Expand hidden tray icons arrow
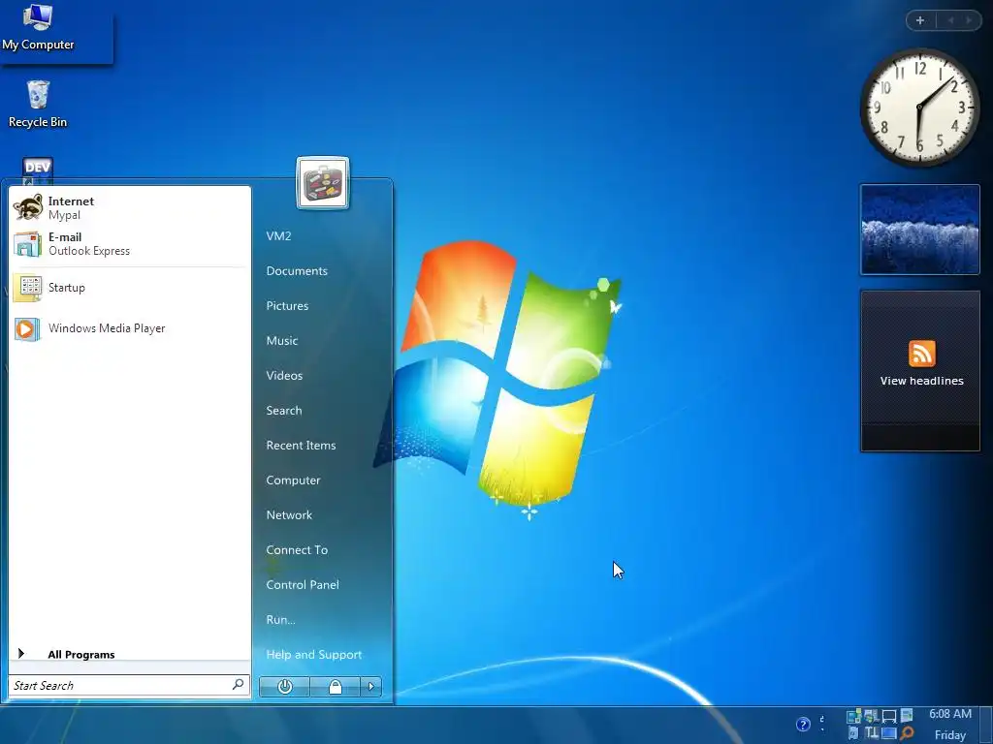993x744 pixels. [x=822, y=723]
